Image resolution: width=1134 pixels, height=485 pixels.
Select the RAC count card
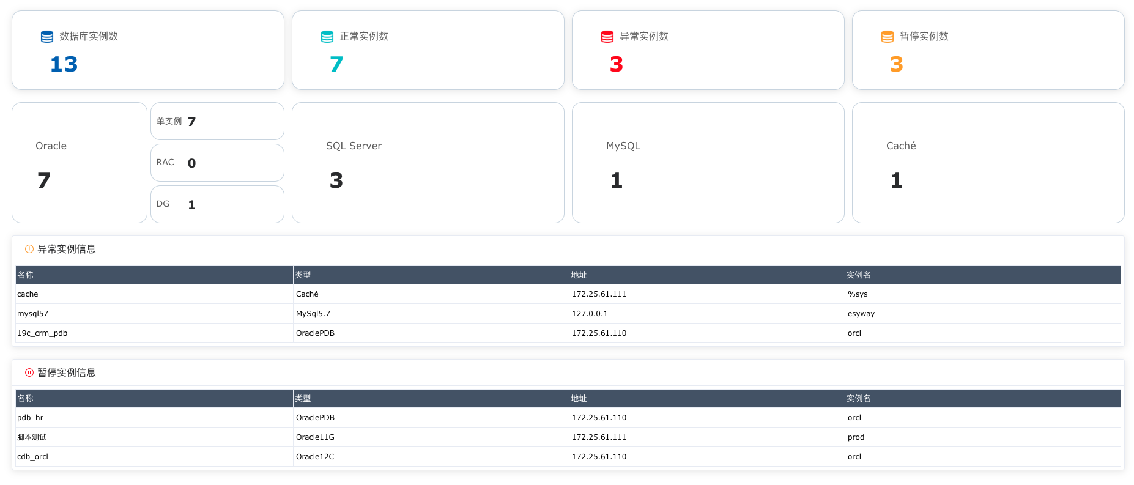point(217,163)
